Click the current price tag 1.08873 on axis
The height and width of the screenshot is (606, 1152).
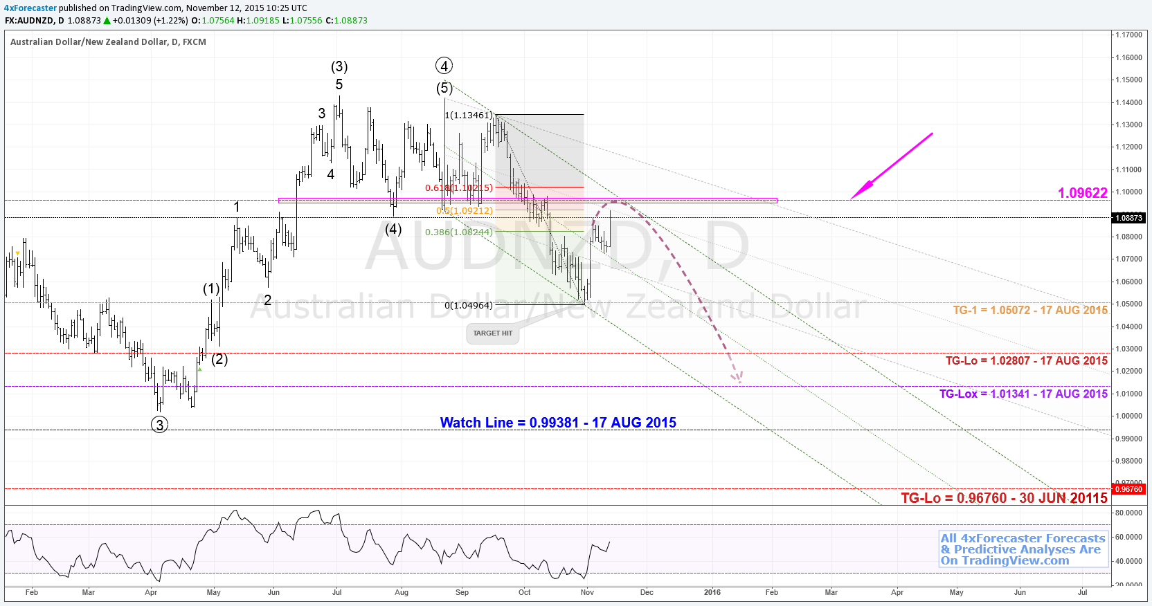coord(1128,218)
